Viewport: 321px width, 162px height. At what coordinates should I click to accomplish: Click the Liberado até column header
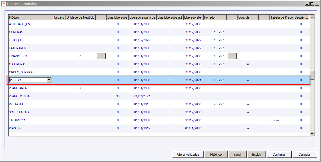193,17
